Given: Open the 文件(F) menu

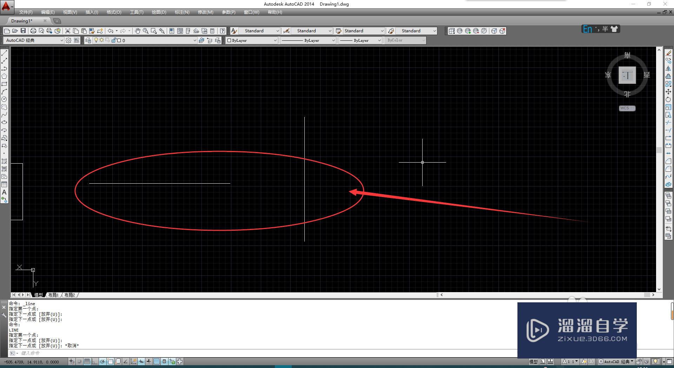Looking at the screenshot, I should pyautogui.click(x=26, y=12).
